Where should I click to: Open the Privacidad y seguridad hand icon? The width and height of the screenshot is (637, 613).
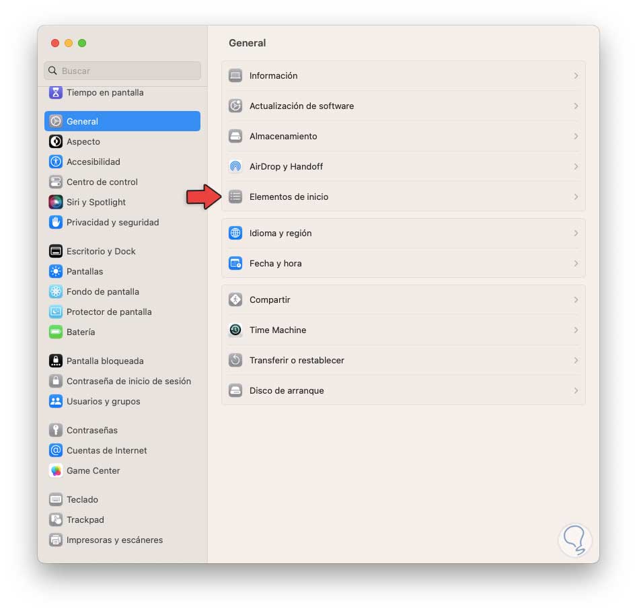pyautogui.click(x=56, y=222)
